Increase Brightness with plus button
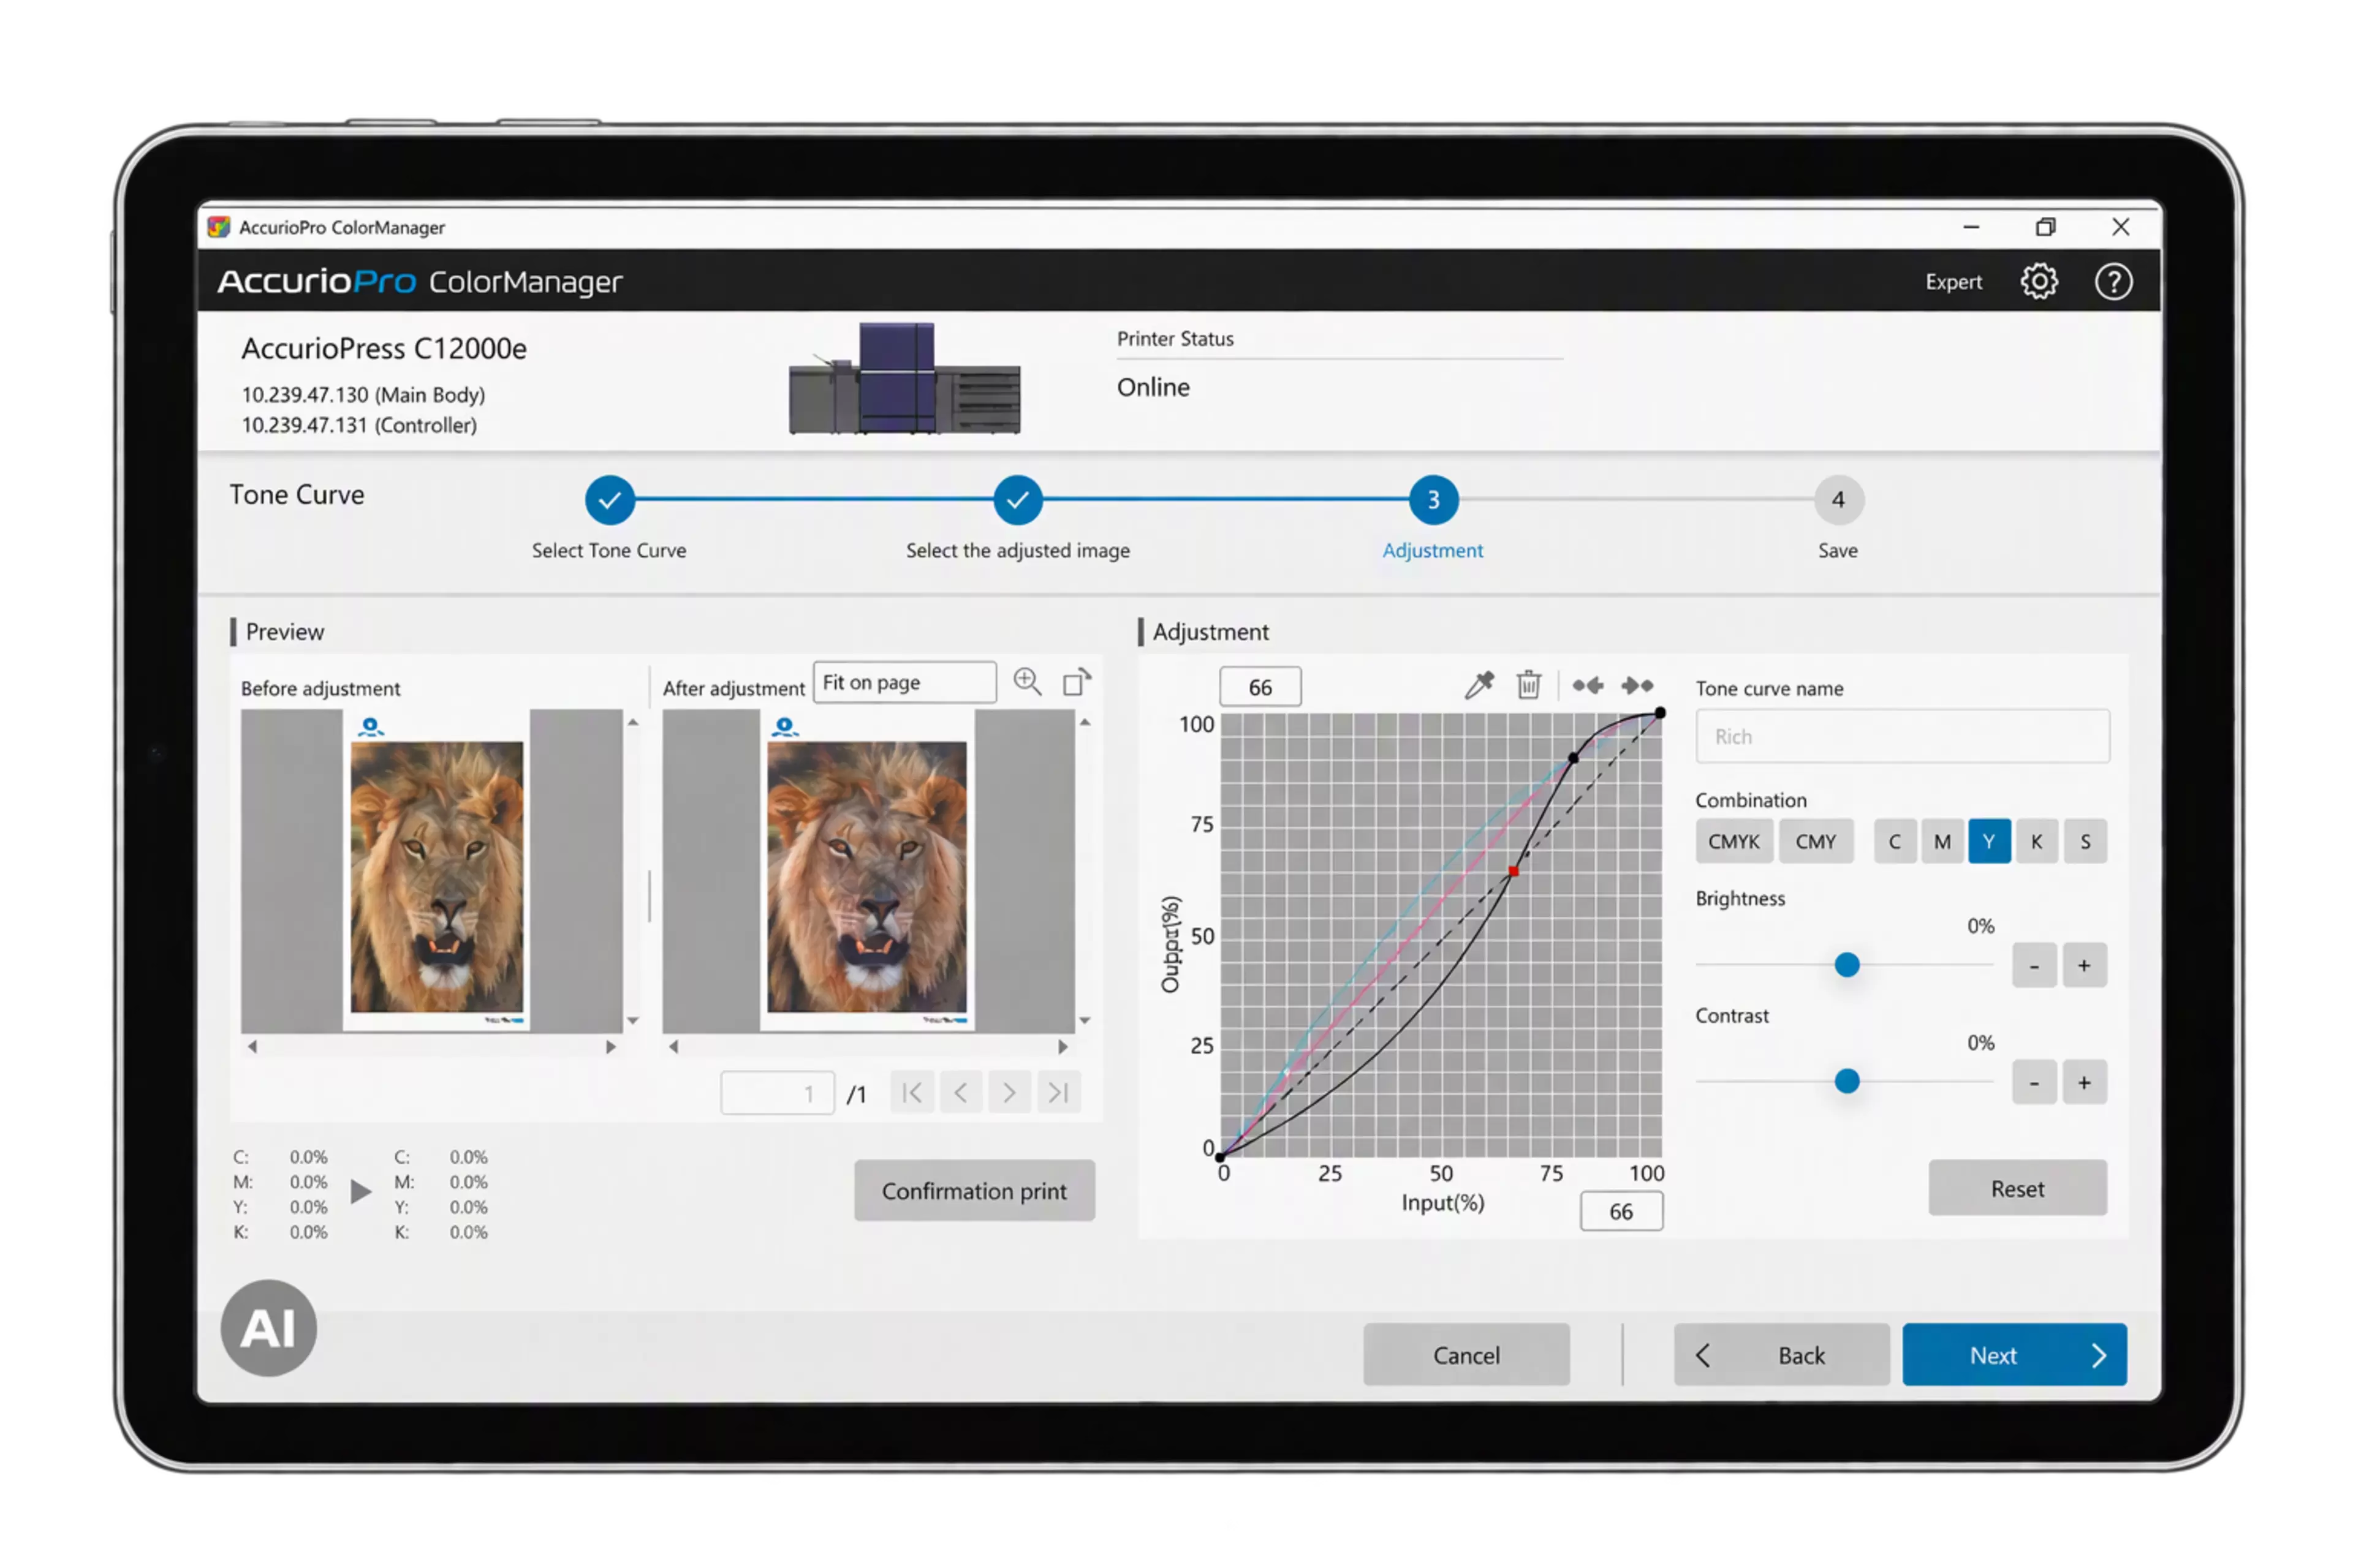The width and height of the screenshot is (2353, 1568). tap(2084, 965)
